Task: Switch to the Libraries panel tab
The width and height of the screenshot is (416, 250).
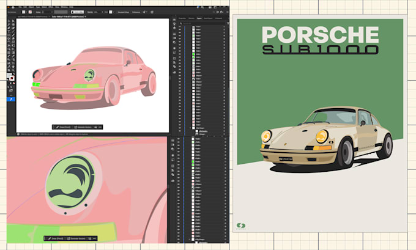Action: click(x=191, y=18)
